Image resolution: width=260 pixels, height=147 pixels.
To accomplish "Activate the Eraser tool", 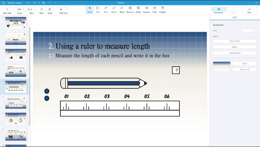I will pos(114,9).
